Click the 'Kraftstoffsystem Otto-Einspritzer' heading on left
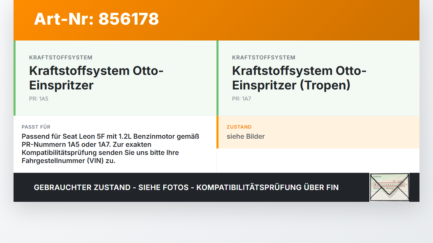 point(96,78)
